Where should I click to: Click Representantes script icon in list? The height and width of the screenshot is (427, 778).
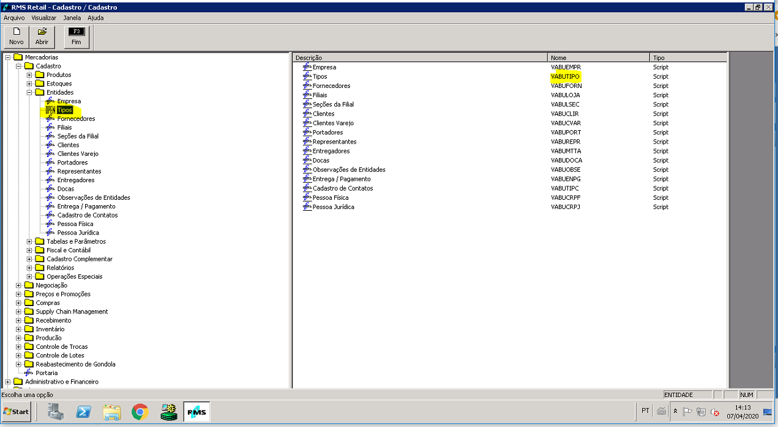[307, 142]
